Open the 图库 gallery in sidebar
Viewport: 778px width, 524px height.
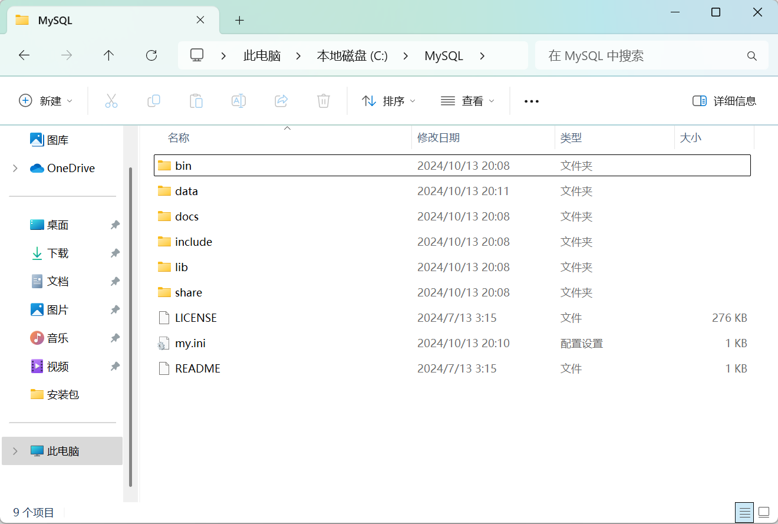point(50,140)
